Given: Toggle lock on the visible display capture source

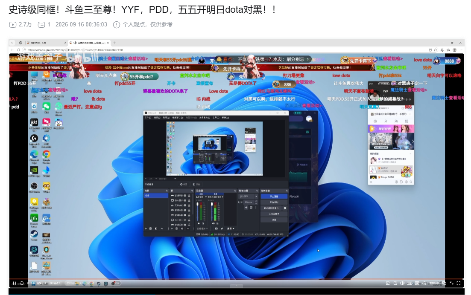Looking at the screenshot, I should (x=189, y=200).
